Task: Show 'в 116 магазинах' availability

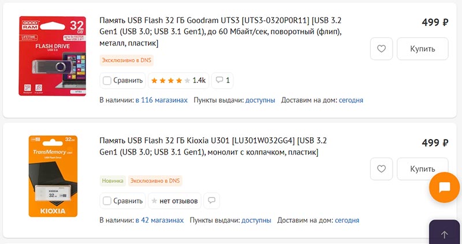Action: coord(161,100)
